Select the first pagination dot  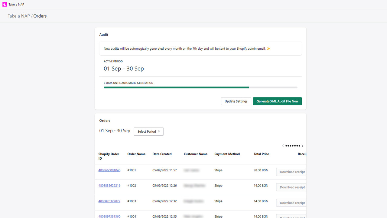[285, 146]
